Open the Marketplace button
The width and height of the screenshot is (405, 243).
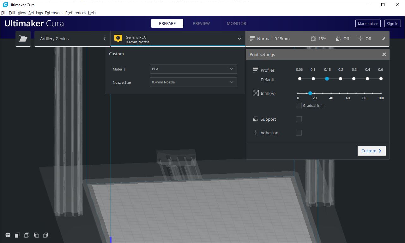point(368,24)
